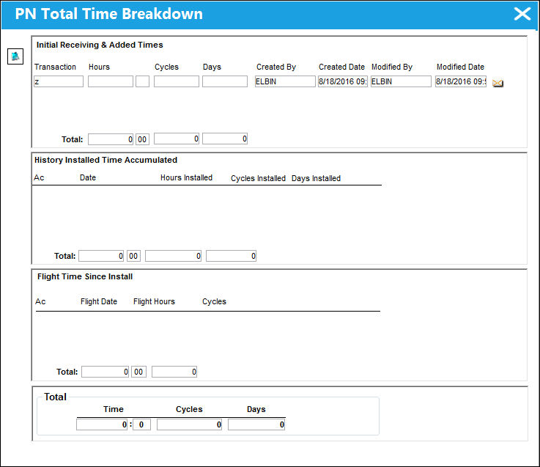Screen dimensions: 540x467
Task: Select the Created By field showing ELBIN
Action: (285, 81)
